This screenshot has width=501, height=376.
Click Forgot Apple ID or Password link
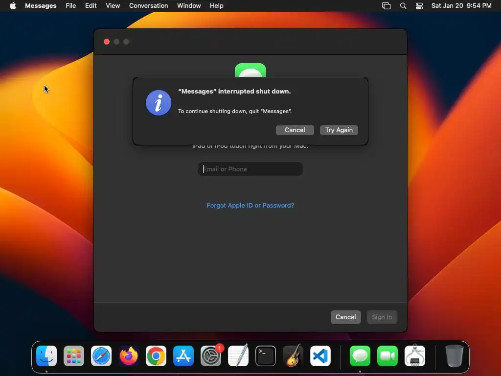tap(250, 205)
